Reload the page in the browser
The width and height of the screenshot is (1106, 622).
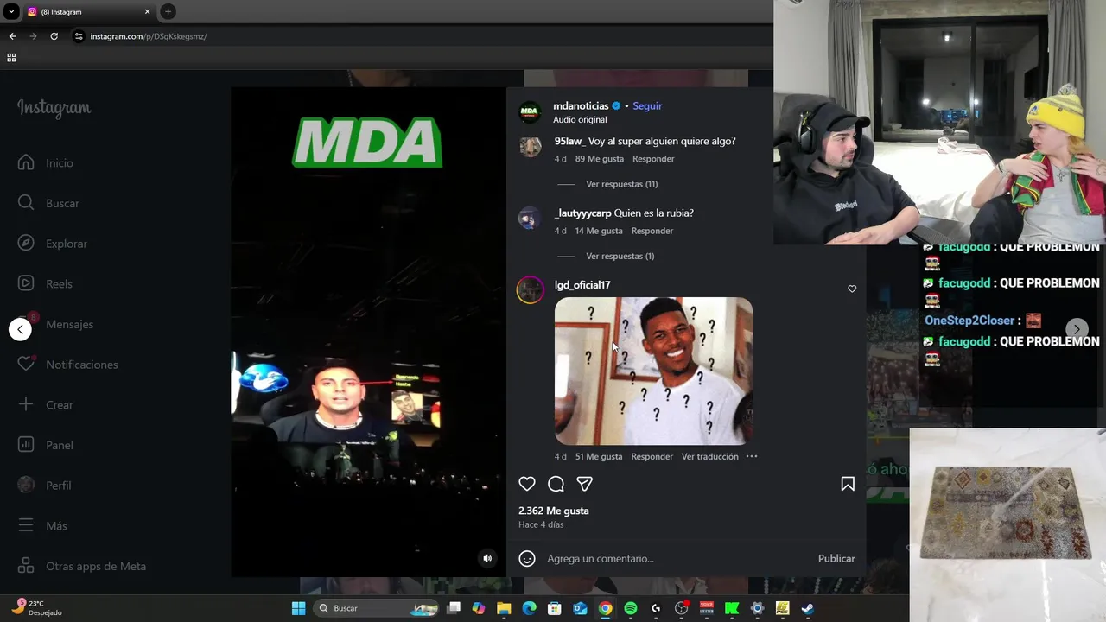(x=54, y=36)
